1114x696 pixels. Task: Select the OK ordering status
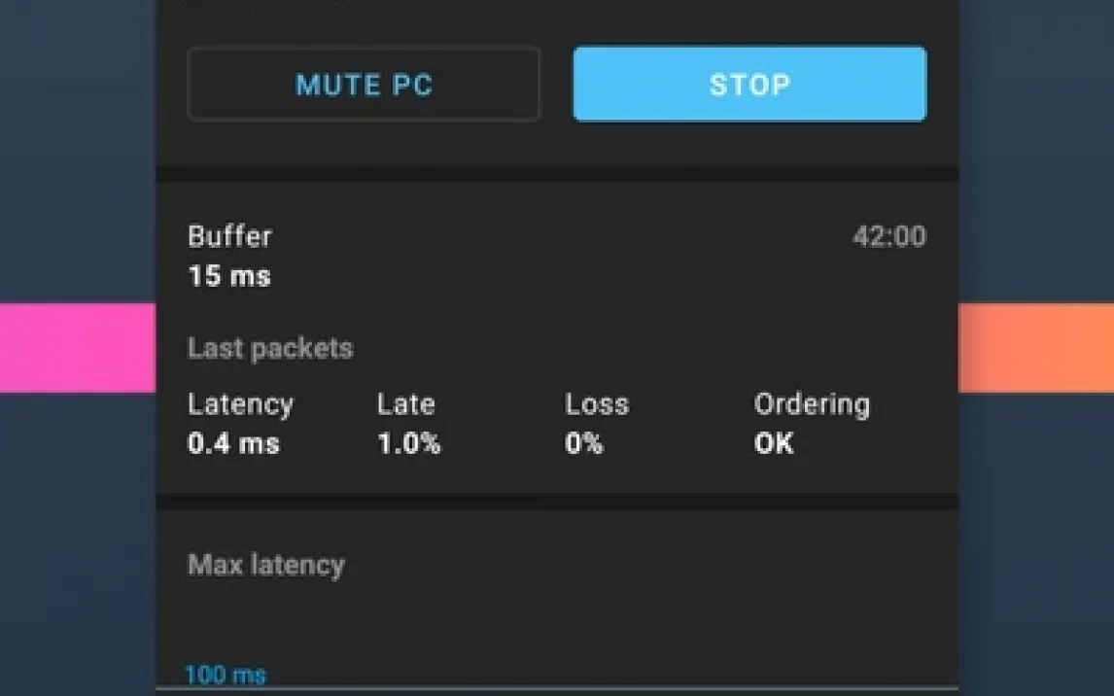(x=774, y=444)
